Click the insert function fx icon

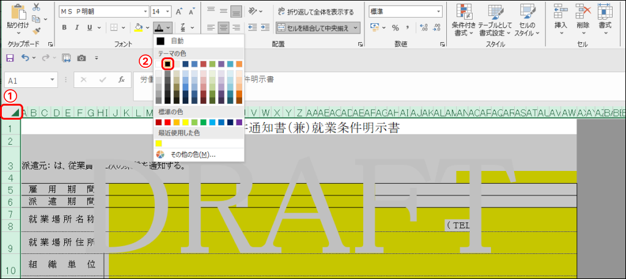pos(122,79)
